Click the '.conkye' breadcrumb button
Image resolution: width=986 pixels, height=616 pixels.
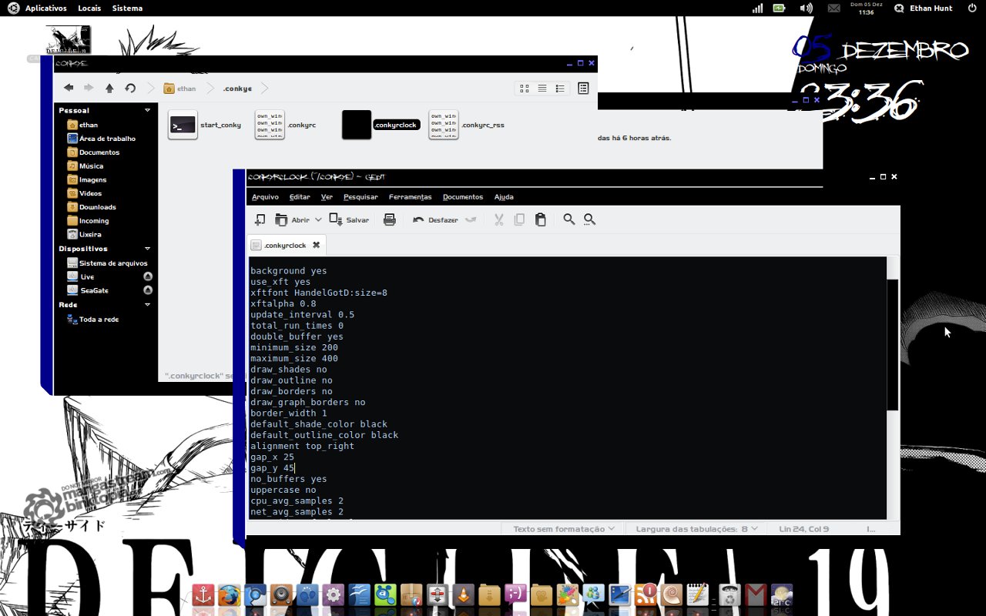(237, 89)
